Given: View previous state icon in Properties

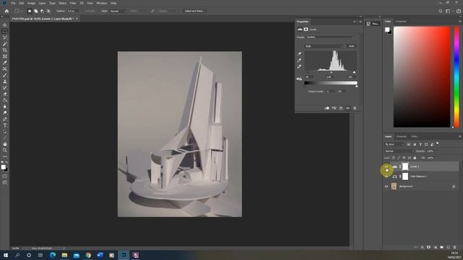Looking at the screenshot, I should pos(334,108).
